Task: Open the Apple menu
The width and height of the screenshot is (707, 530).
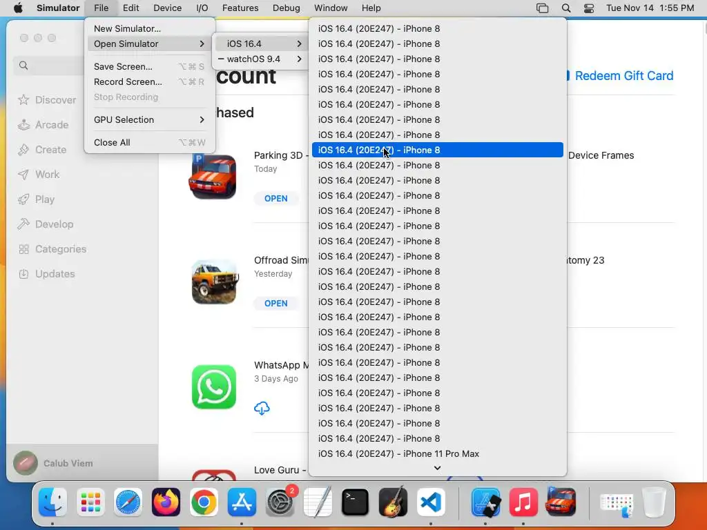Action: 18,8
